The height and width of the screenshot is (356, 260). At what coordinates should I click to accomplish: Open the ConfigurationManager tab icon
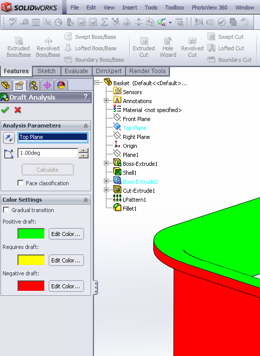click(x=33, y=85)
